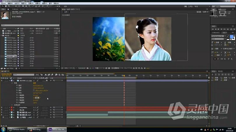Hide the fengzhilian layer
Image resolution: width=236 pixels, height=132 pixels.
[x=2, y=108]
